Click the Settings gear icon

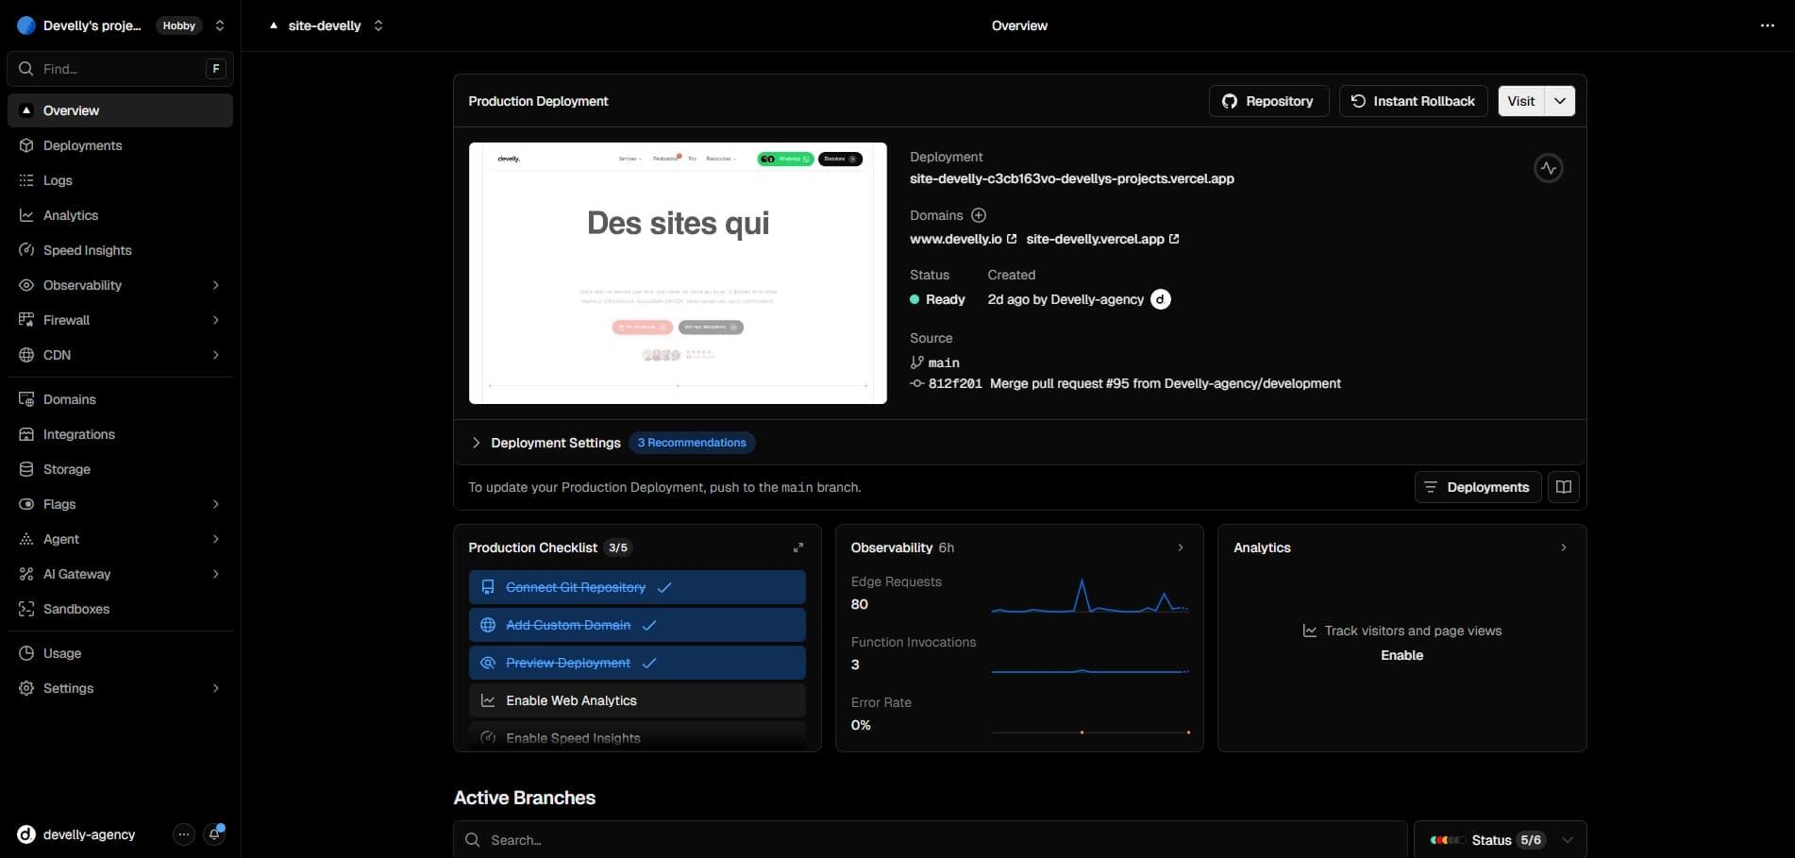[26, 688]
